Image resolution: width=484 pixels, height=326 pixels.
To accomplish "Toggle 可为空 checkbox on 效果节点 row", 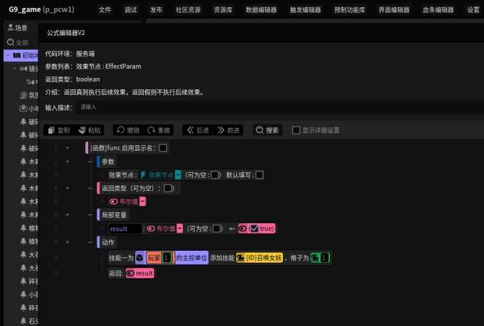I will 215,175.
